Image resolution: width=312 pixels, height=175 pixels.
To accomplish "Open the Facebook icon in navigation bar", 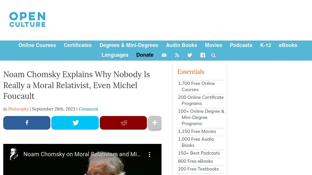I will click(x=202, y=55).
